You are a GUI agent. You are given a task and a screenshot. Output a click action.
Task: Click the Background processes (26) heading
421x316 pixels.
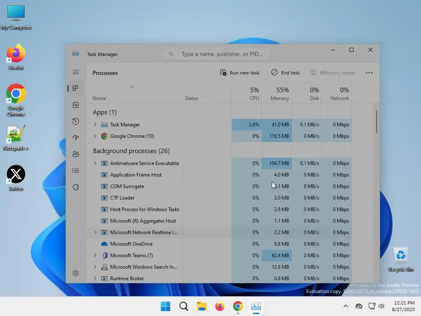[x=131, y=151]
